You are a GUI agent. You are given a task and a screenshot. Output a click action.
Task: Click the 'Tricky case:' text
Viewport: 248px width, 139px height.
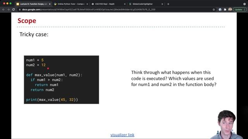pyautogui.click(x=34, y=34)
